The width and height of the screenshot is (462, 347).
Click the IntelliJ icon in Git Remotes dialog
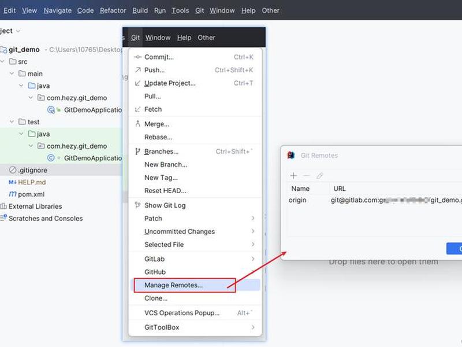click(x=291, y=155)
